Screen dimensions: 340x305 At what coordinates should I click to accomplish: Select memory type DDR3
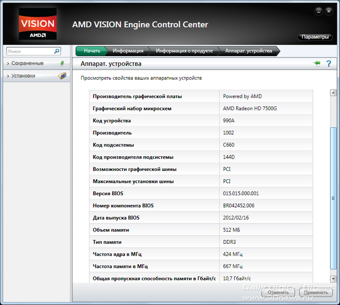(x=229, y=242)
